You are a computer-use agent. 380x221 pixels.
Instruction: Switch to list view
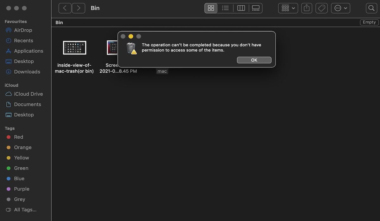pos(225,8)
